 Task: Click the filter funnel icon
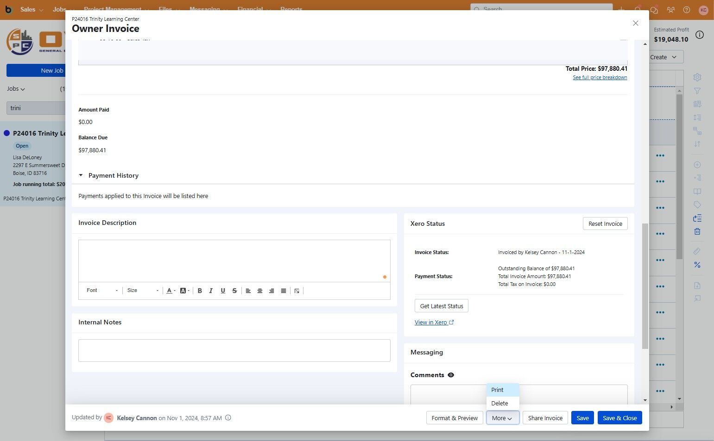coord(697,91)
